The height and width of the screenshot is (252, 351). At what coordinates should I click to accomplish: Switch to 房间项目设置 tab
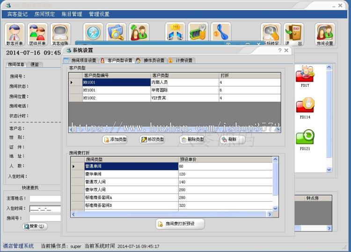tap(80, 61)
